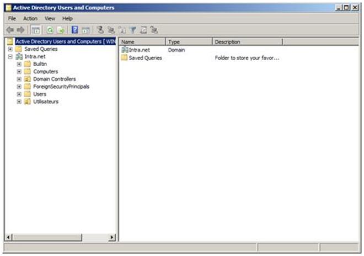Expand the Users container node

click(19, 94)
